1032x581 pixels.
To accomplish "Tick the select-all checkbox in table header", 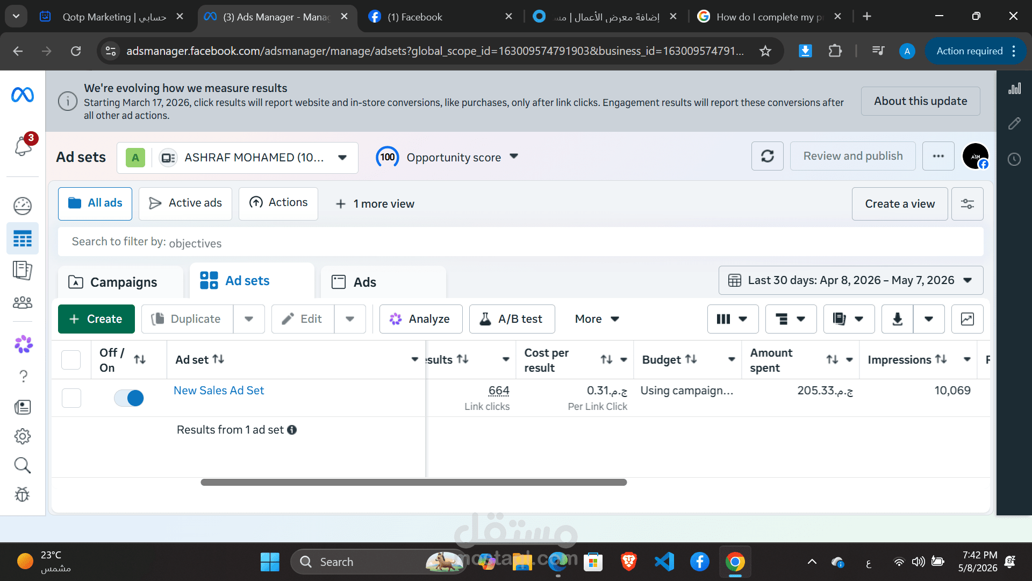I will click(71, 360).
